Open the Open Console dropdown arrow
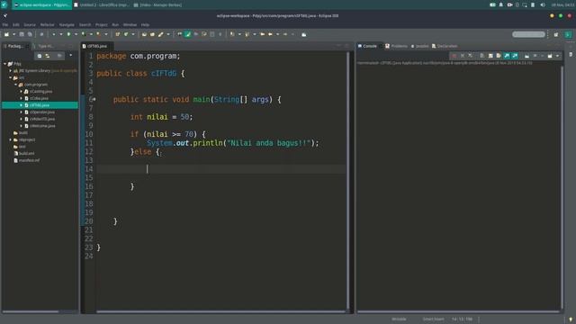The height and width of the screenshot is (324, 576). [557, 56]
